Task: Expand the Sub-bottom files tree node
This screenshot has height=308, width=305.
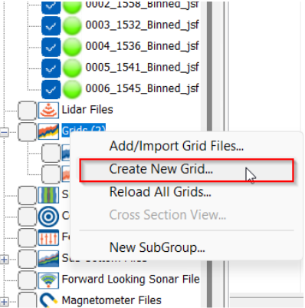Action: coord(4,260)
